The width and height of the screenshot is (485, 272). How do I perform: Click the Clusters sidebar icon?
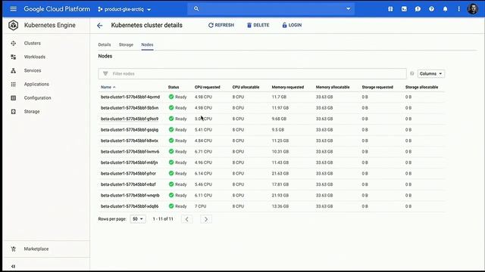(x=14, y=43)
